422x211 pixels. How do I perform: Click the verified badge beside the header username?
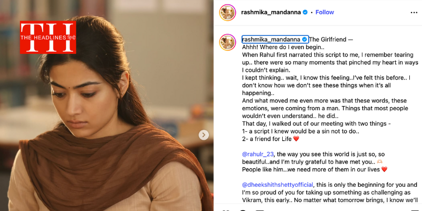click(x=305, y=12)
